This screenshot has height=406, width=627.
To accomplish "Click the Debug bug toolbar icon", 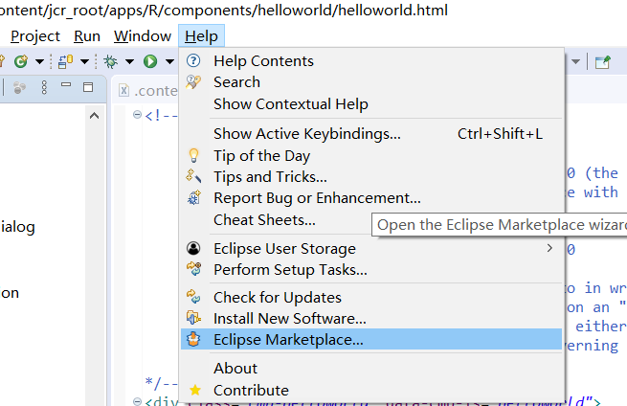I will point(110,61).
